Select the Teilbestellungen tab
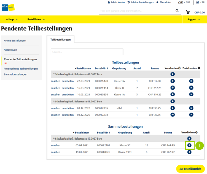This screenshot has width=207, height=174. (60, 40)
